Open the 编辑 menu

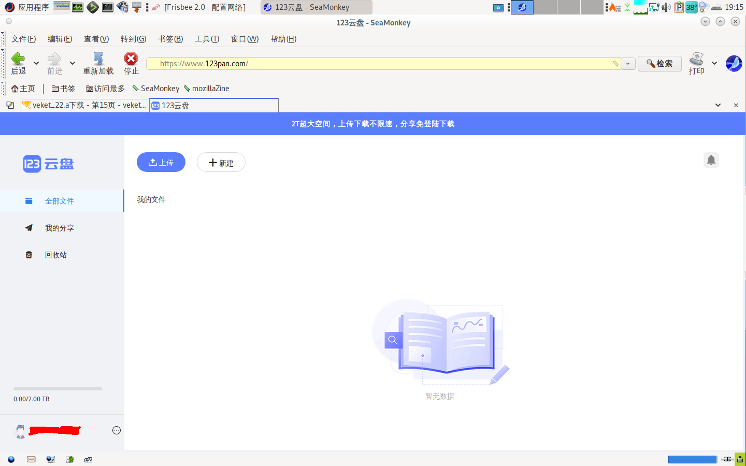pos(60,39)
